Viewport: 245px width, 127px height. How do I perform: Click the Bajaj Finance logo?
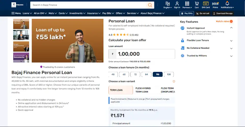coord(17,5)
